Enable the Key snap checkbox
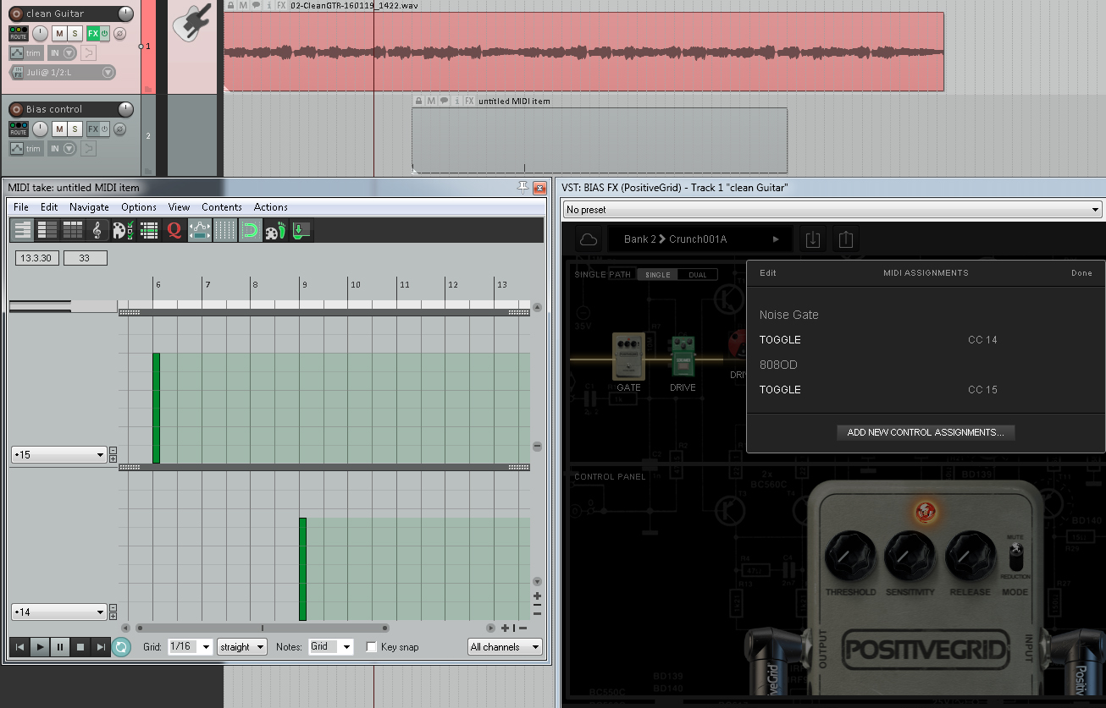Screen dimensions: 1106x708 point(372,647)
